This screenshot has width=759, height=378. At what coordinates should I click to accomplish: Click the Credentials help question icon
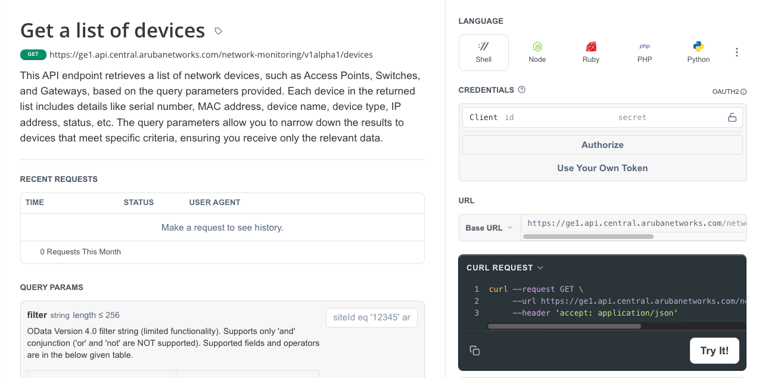pos(522,90)
